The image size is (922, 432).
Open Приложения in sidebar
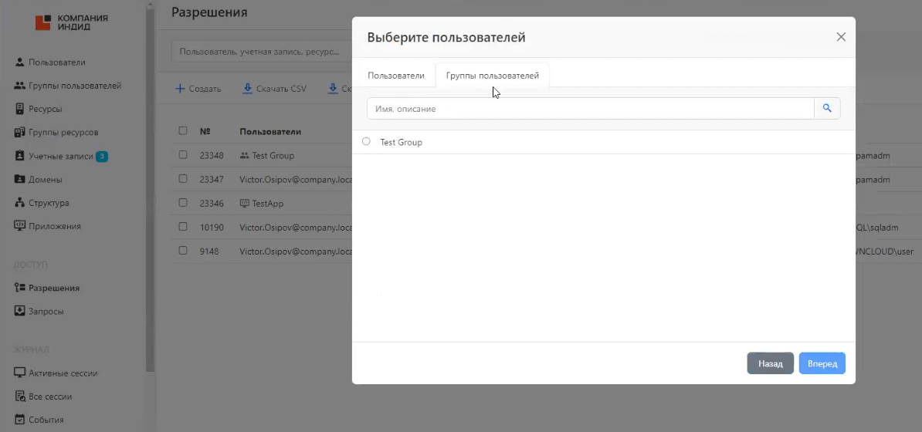tap(54, 227)
